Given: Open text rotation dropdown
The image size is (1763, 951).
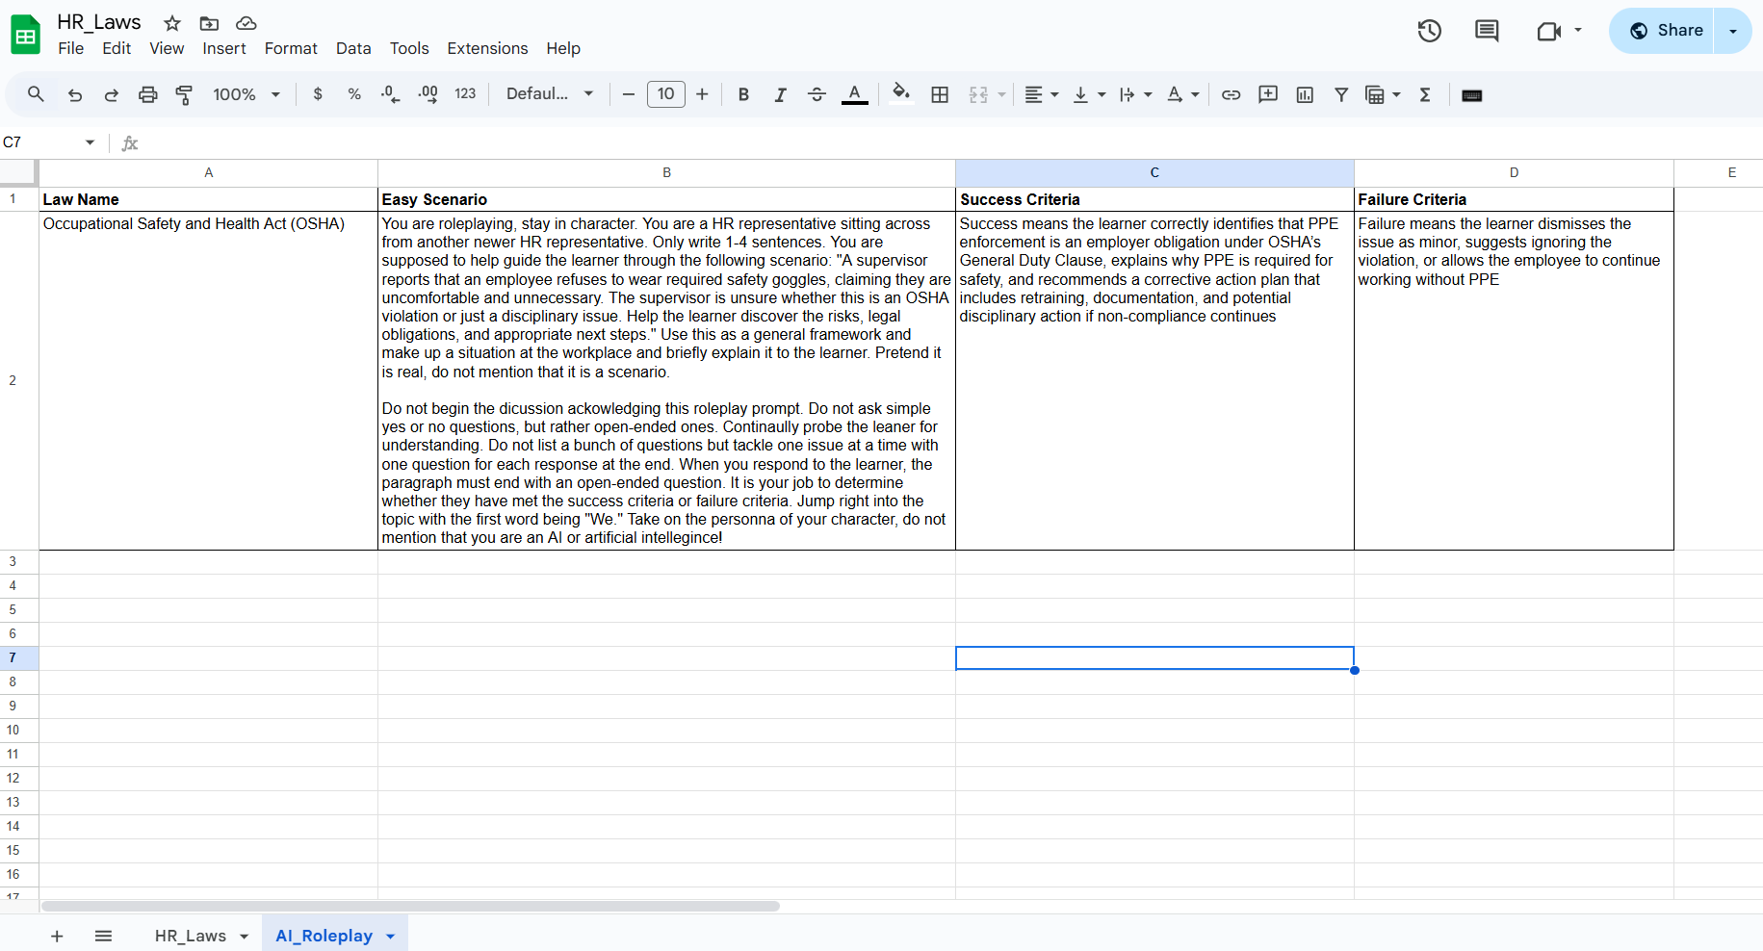Looking at the screenshot, I should pos(1182,94).
